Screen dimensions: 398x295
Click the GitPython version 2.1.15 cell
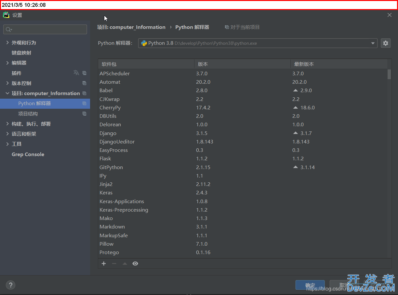click(203, 167)
